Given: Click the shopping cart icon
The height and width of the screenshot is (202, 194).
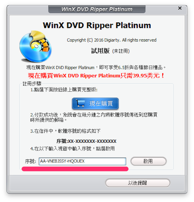Looking at the screenshot, I should (80, 103).
